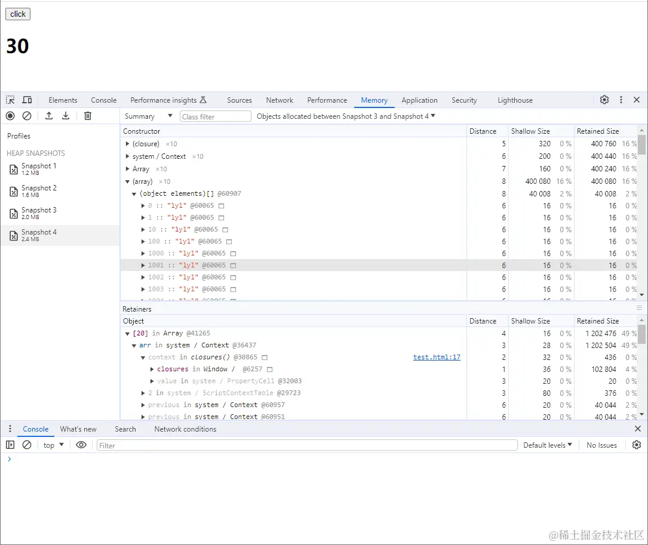Collapse the (array) ×10 row

point(127,181)
